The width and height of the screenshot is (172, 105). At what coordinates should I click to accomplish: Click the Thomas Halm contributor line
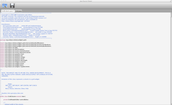click(x=21, y=35)
